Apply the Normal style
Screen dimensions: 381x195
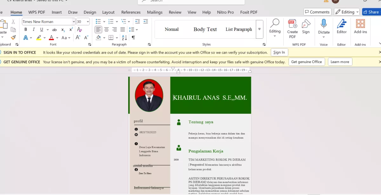(172, 29)
